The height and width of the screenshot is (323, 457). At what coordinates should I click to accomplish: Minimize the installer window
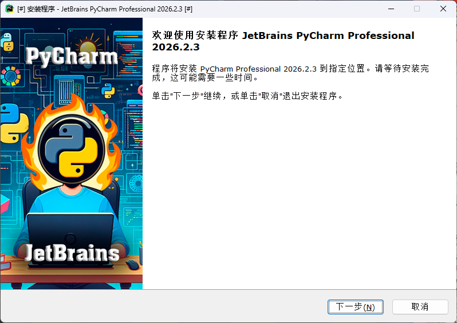(x=391, y=9)
